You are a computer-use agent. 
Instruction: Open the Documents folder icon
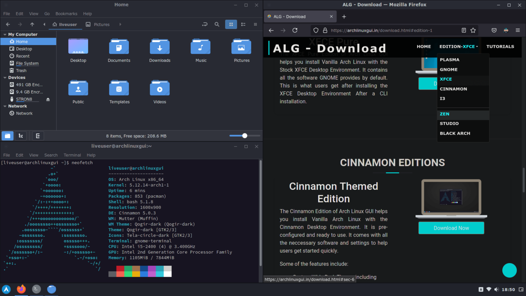click(119, 46)
